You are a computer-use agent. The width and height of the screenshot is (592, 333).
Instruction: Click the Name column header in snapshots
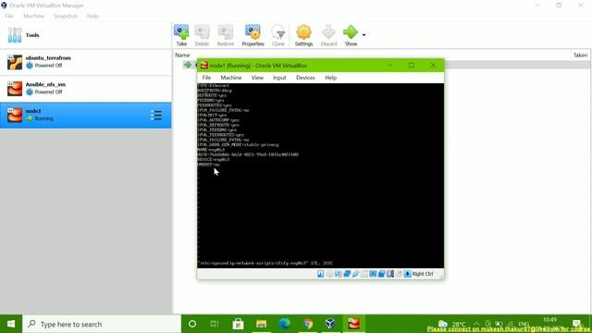pos(182,55)
